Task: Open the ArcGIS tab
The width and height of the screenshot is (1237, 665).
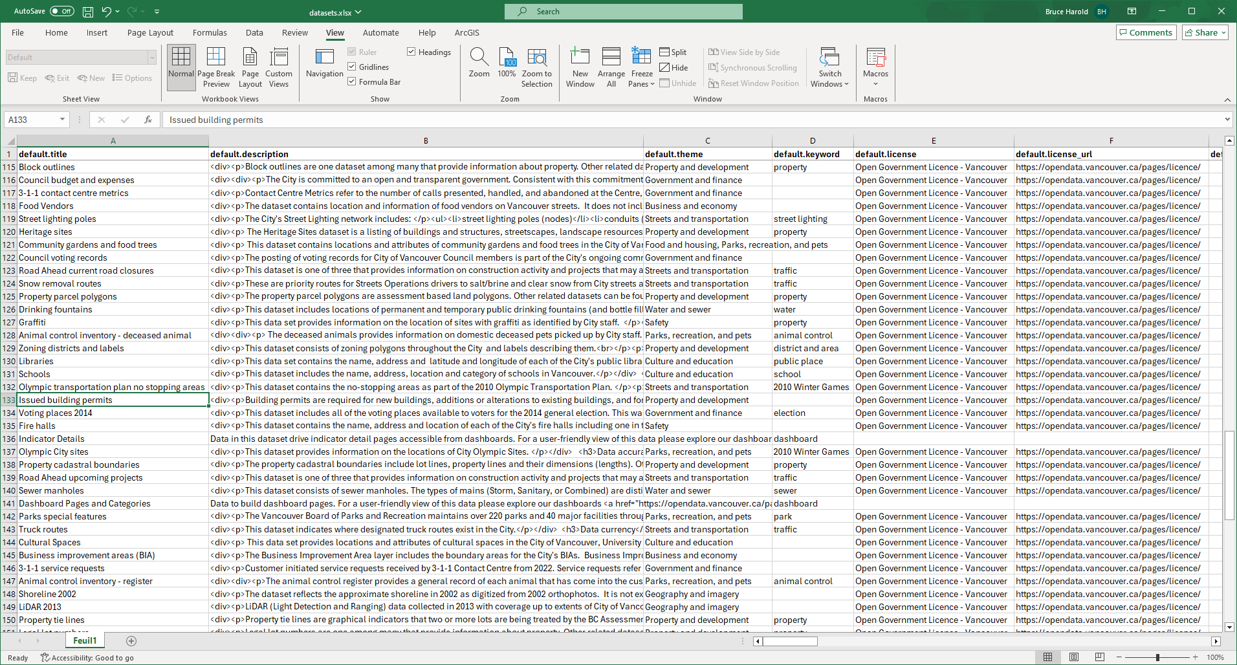Action: pos(466,32)
